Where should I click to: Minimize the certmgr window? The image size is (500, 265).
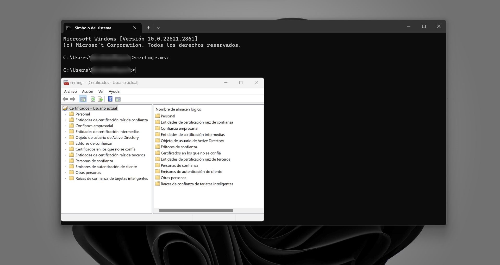click(x=226, y=82)
